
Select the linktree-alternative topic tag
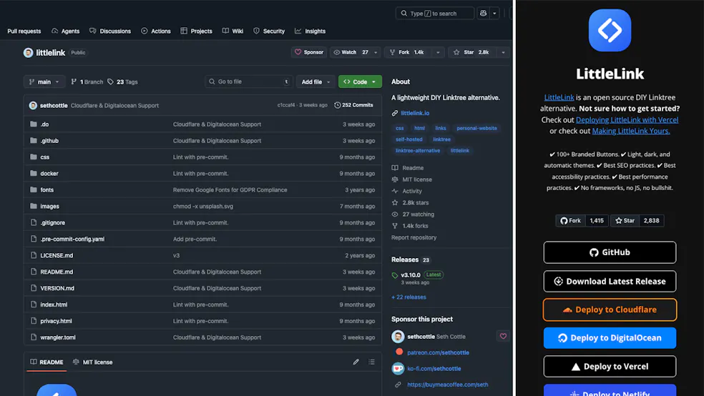(418, 151)
